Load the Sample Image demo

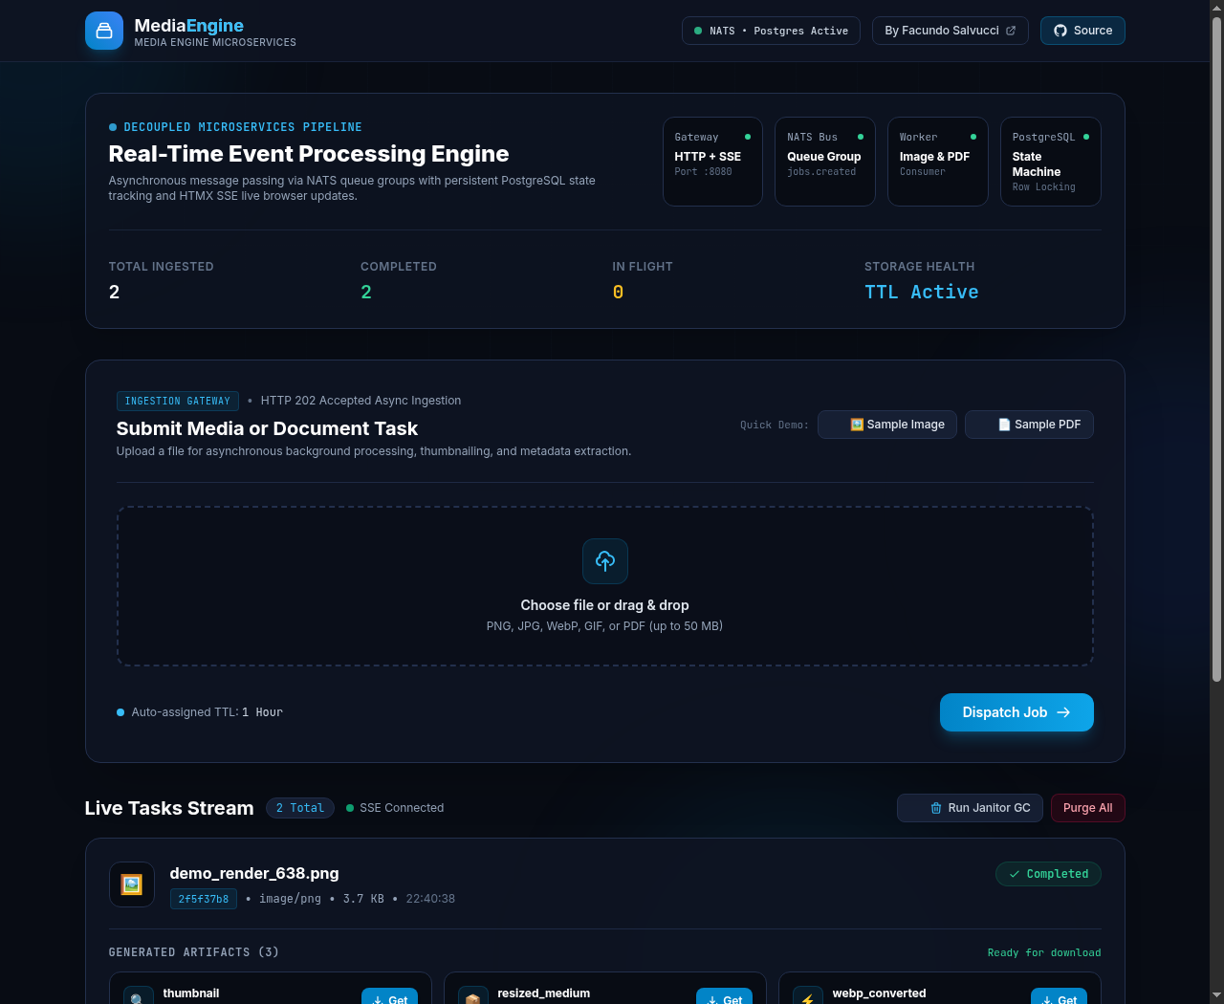pyautogui.click(x=886, y=425)
